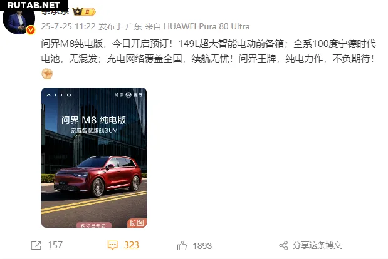Viewport: 388px width, 259px height.
Task: Open the HUAWEI Pura 80 Ultra source link
Action: (207, 26)
